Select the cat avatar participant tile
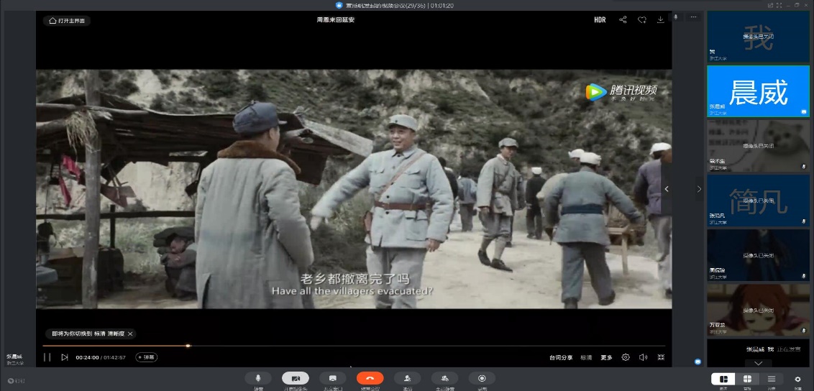Screen dimensions: 814x391 [x=758, y=146]
